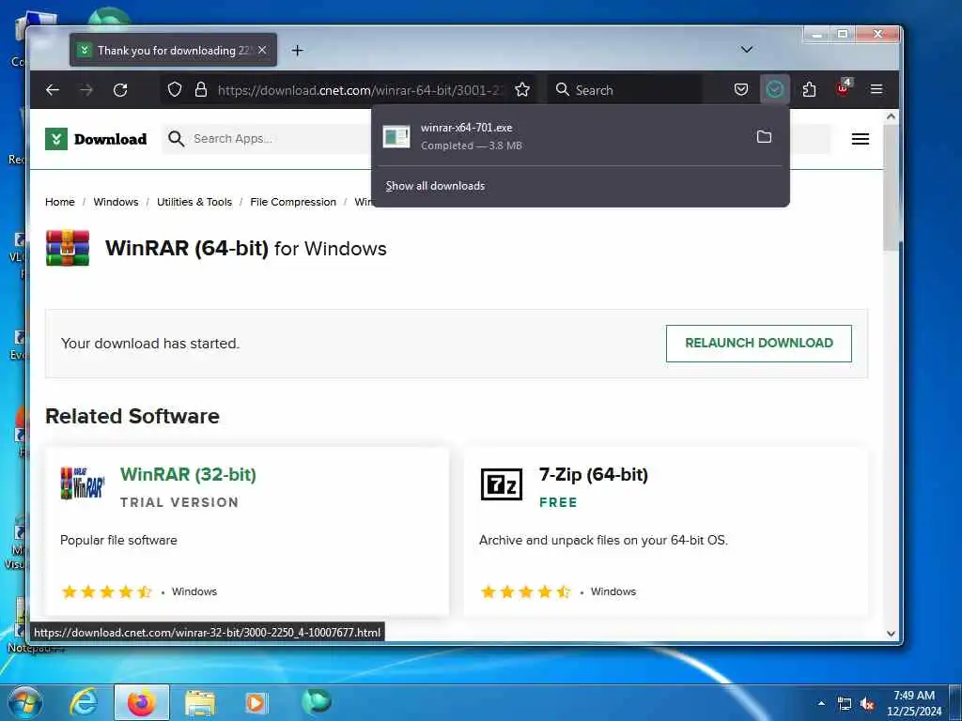Image resolution: width=962 pixels, height=721 pixels.
Task: Go to the Home breadcrumb
Action: pos(59,202)
